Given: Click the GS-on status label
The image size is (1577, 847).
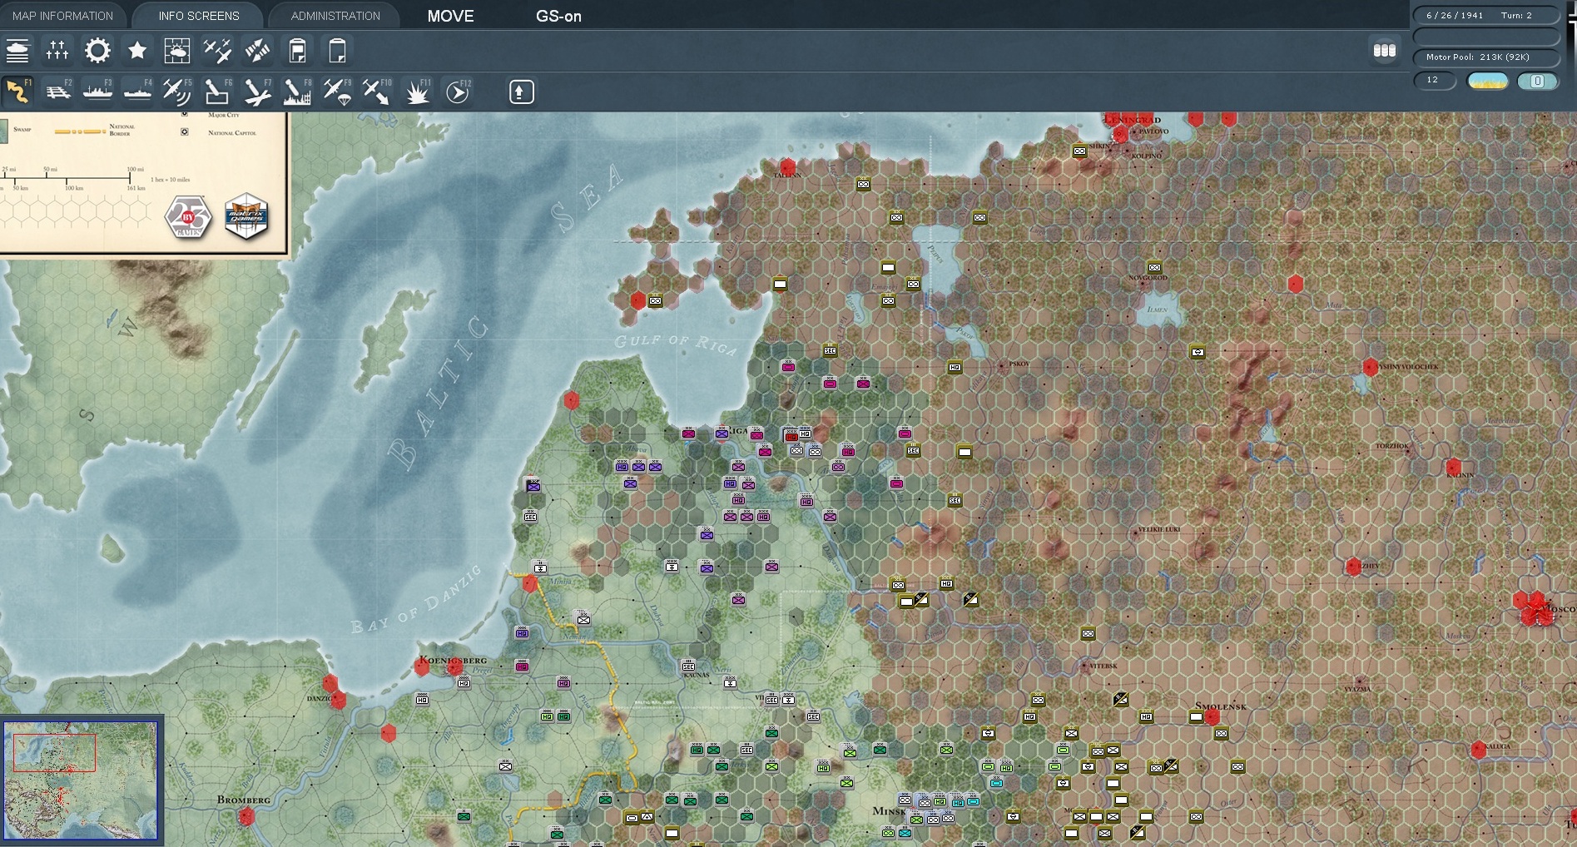Looking at the screenshot, I should pyautogui.click(x=558, y=17).
